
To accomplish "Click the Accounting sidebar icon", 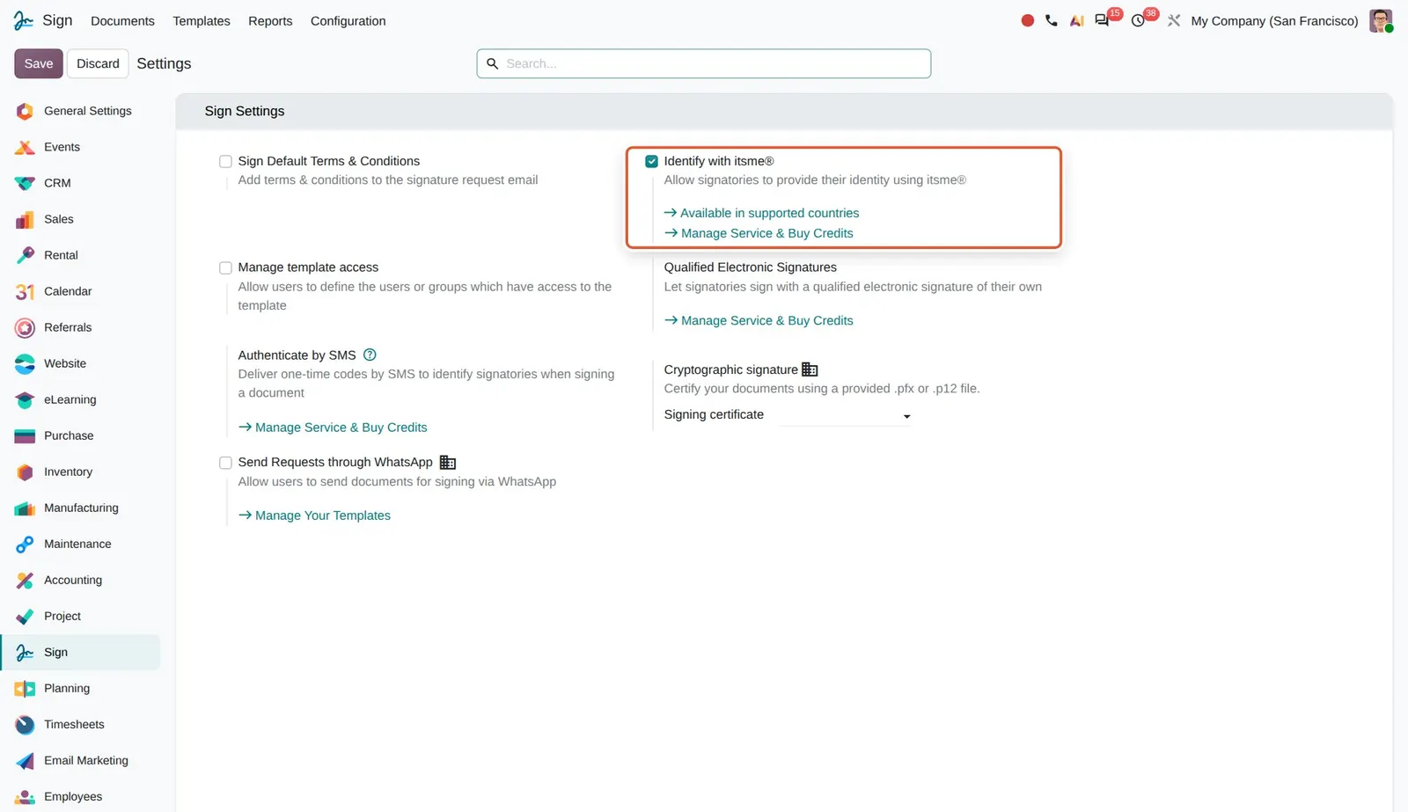I will point(25,580).
